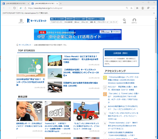The height and width of the screenshot is (139, 158).
Task: Open ranking 3 Ice Lake と Comet Lake article
Action: click(123, 98)
